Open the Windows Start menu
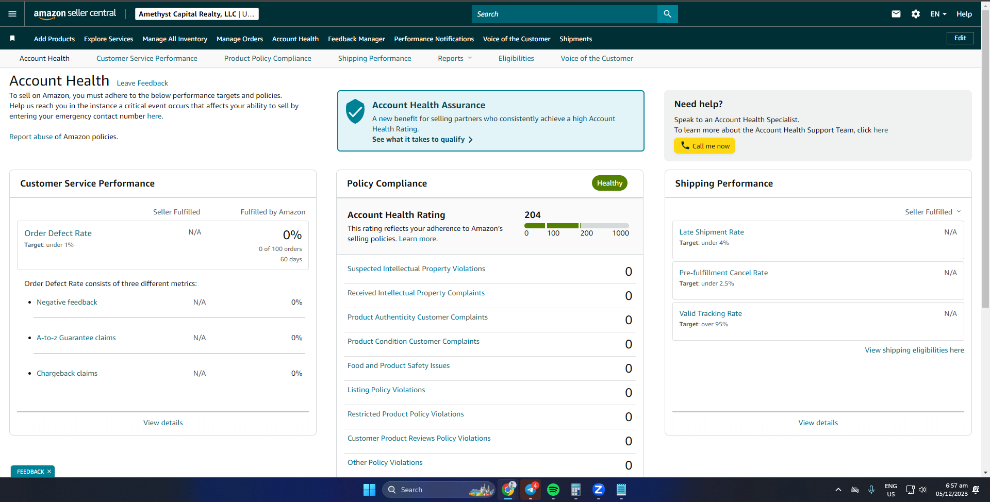 point(369,490)
